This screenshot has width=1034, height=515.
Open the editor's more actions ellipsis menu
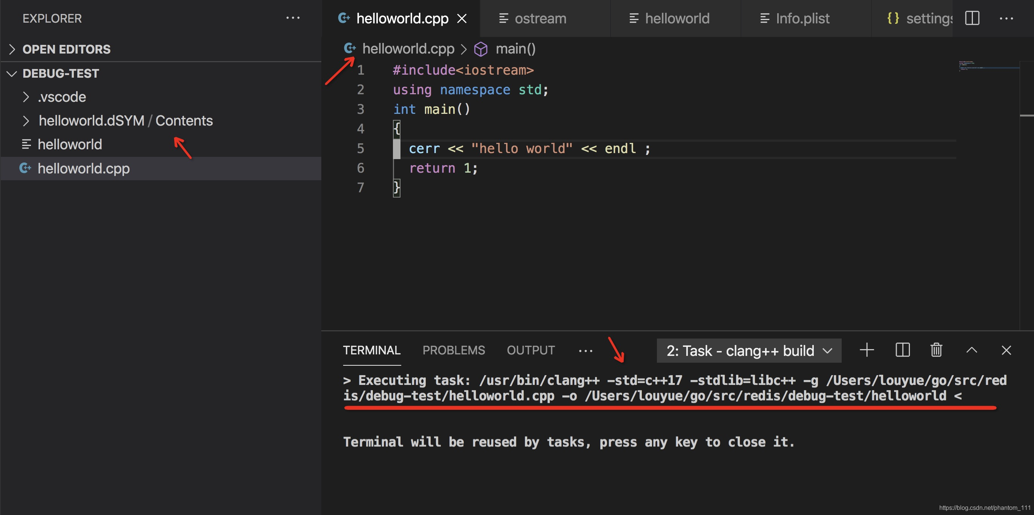[1006, 18]
